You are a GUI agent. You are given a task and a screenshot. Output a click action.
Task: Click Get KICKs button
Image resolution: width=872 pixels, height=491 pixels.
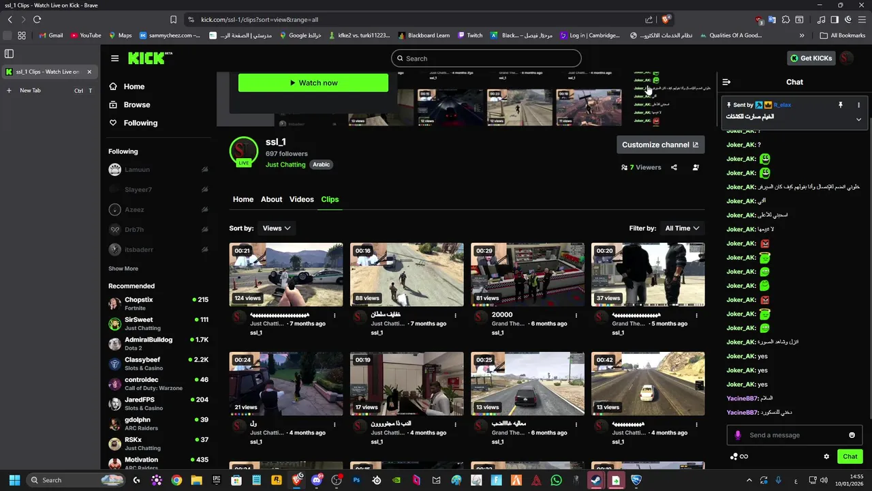click(x=811, y=58)
